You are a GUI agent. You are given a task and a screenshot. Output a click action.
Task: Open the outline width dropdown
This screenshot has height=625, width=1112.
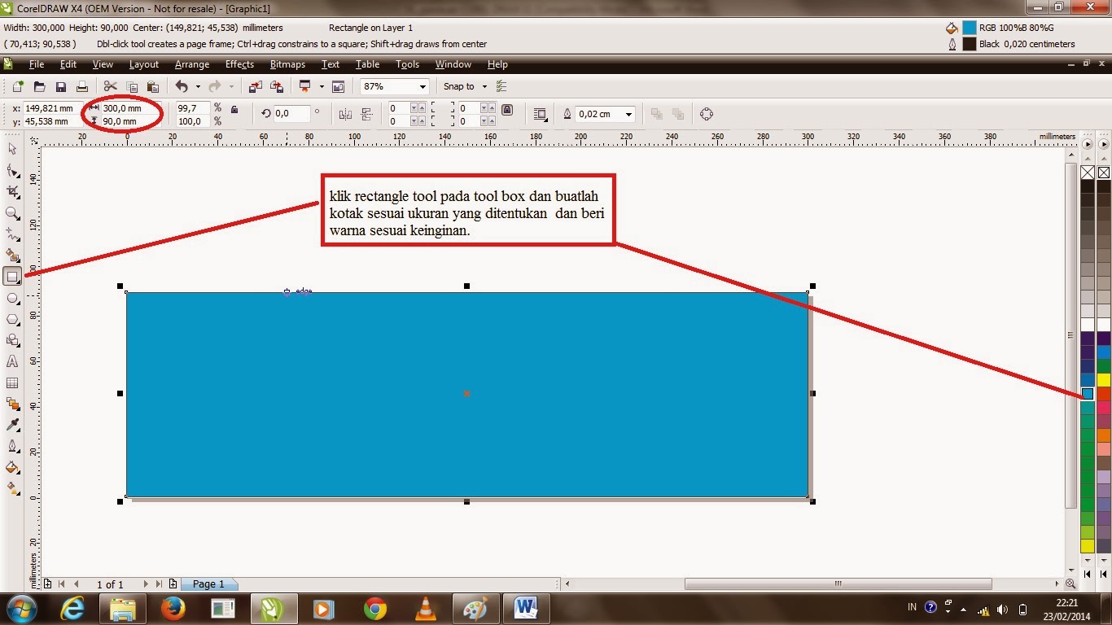pos(630,113)
